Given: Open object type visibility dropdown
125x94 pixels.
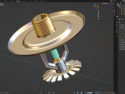Looking at the screenshot, I should [75, 93].
